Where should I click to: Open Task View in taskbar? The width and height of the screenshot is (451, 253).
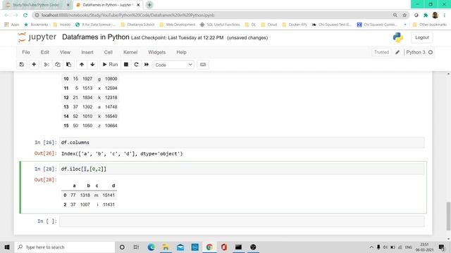(x=136, y=247)
